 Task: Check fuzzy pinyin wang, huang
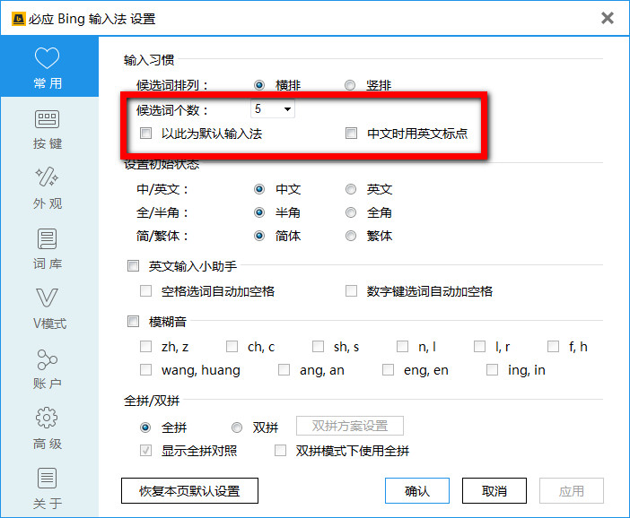146,369
